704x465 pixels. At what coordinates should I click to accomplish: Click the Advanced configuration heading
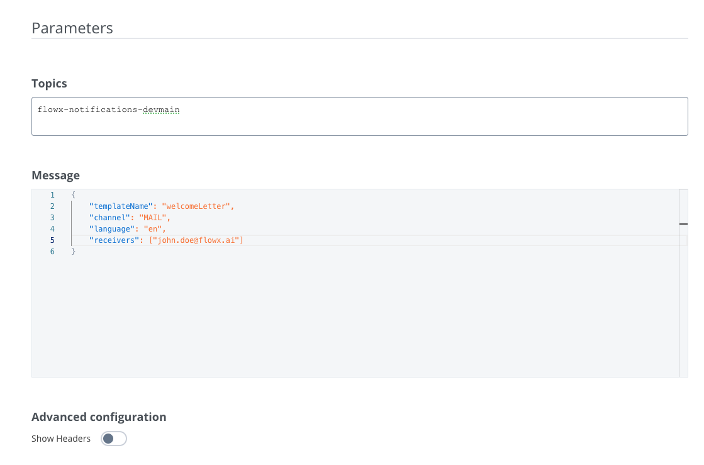[x=99, y=417]
